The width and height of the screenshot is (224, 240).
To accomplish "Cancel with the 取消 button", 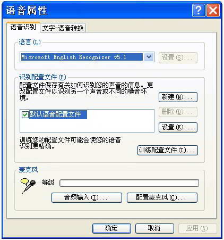I will click(x=154, y=228).
